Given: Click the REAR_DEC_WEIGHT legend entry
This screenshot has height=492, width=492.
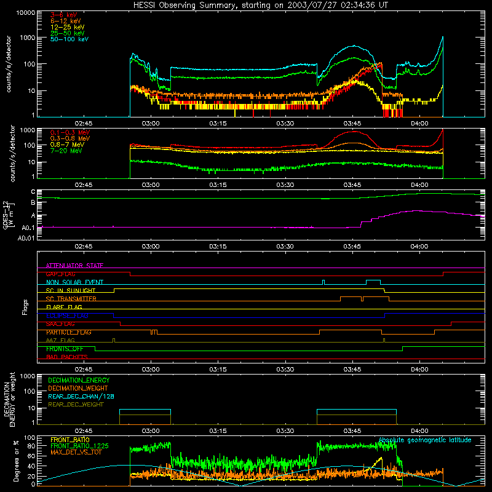Looking at the screenshot, I should coord(76,405).
